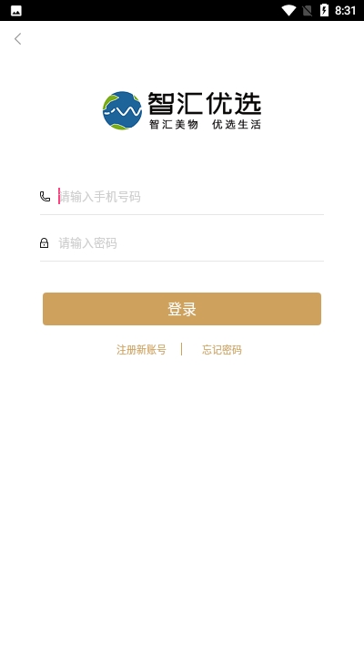This screenshot has height=648, width=364.
Task: Open the picture notification icon in status bar
Action: point(16,11)
